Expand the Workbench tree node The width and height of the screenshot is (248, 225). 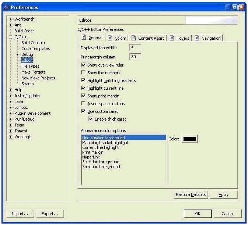pos(10,19)
